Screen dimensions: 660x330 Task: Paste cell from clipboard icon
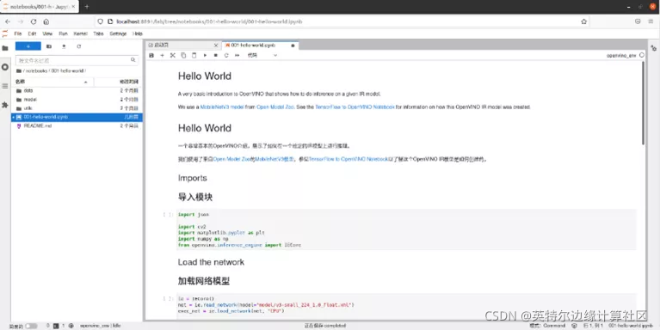pyautogui.click(x=194, y=55)
